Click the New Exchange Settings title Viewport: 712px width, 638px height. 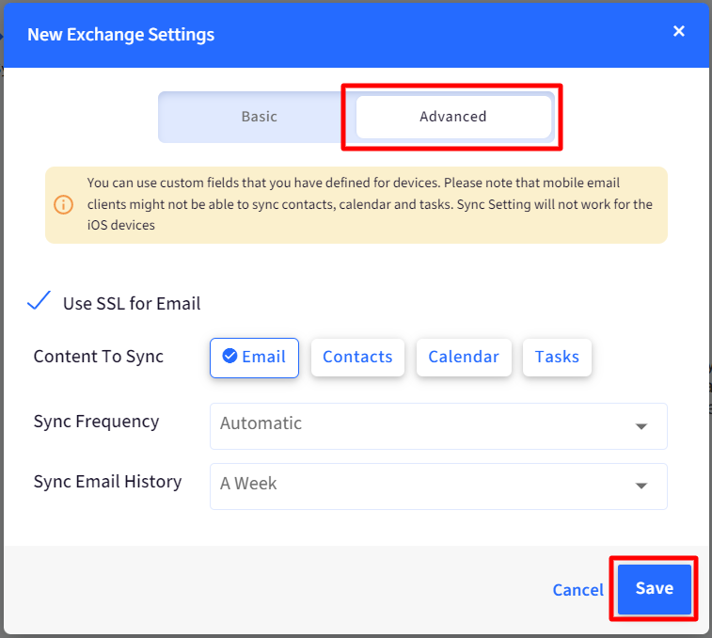(x=120, y=35)
